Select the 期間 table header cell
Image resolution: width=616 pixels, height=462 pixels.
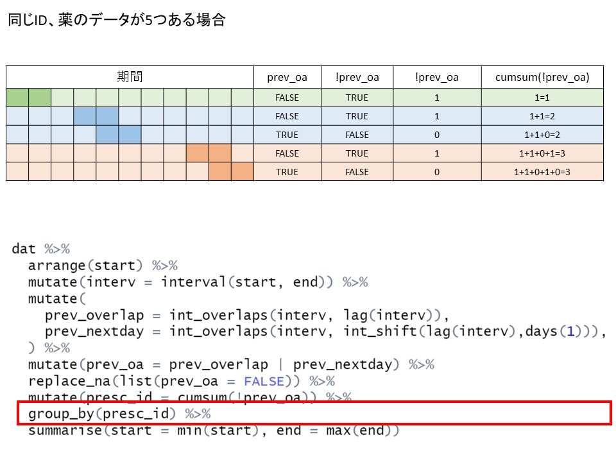[130, 77]
